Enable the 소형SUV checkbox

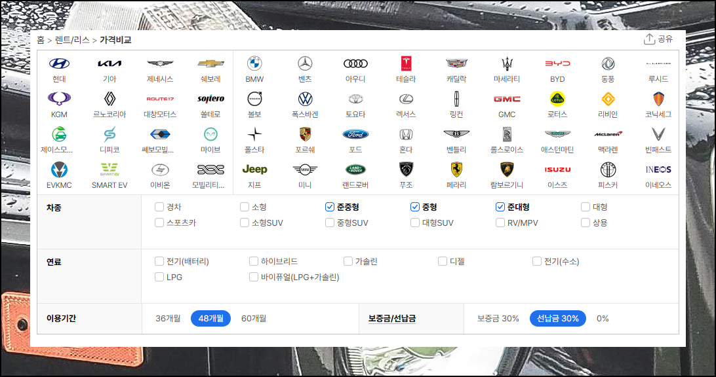click(245, 223)
